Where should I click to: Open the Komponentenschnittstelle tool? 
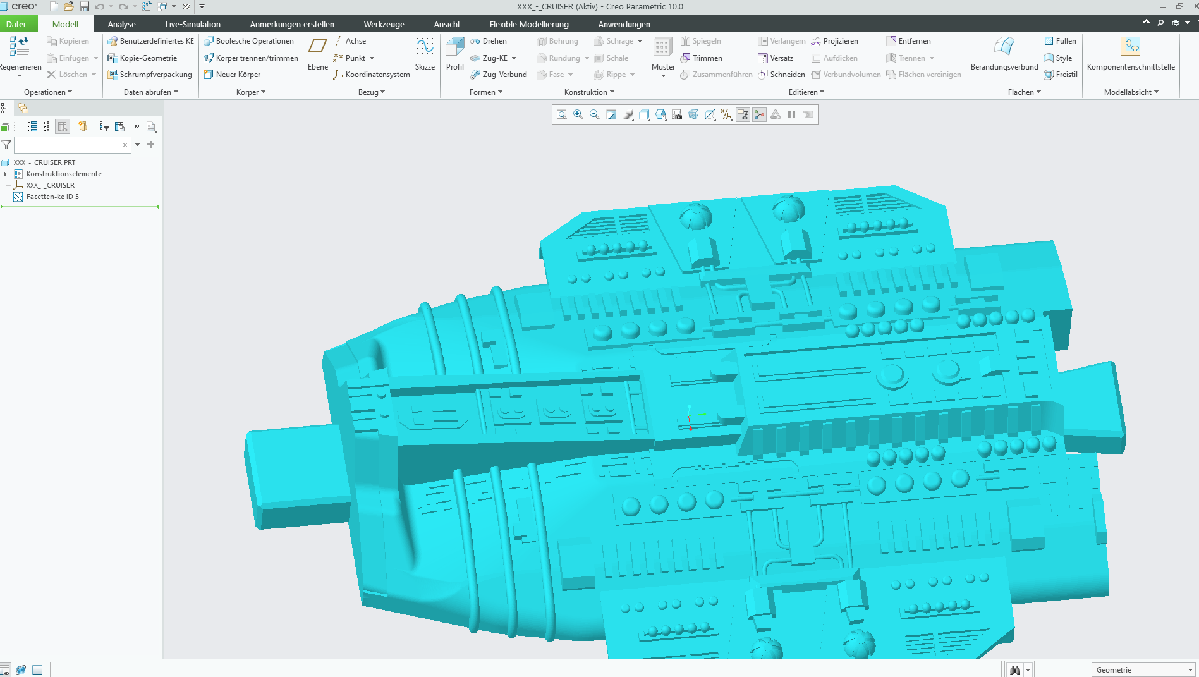coord(1131,53)
